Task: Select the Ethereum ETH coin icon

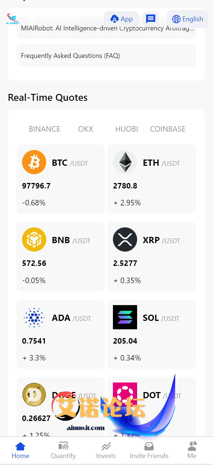Action: [125, 162]
